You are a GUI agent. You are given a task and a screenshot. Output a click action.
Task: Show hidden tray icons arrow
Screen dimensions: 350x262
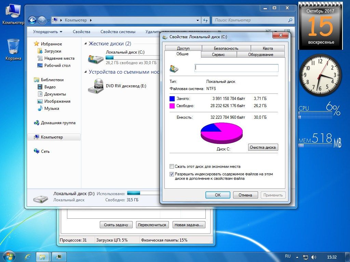[x=297, y=257]
